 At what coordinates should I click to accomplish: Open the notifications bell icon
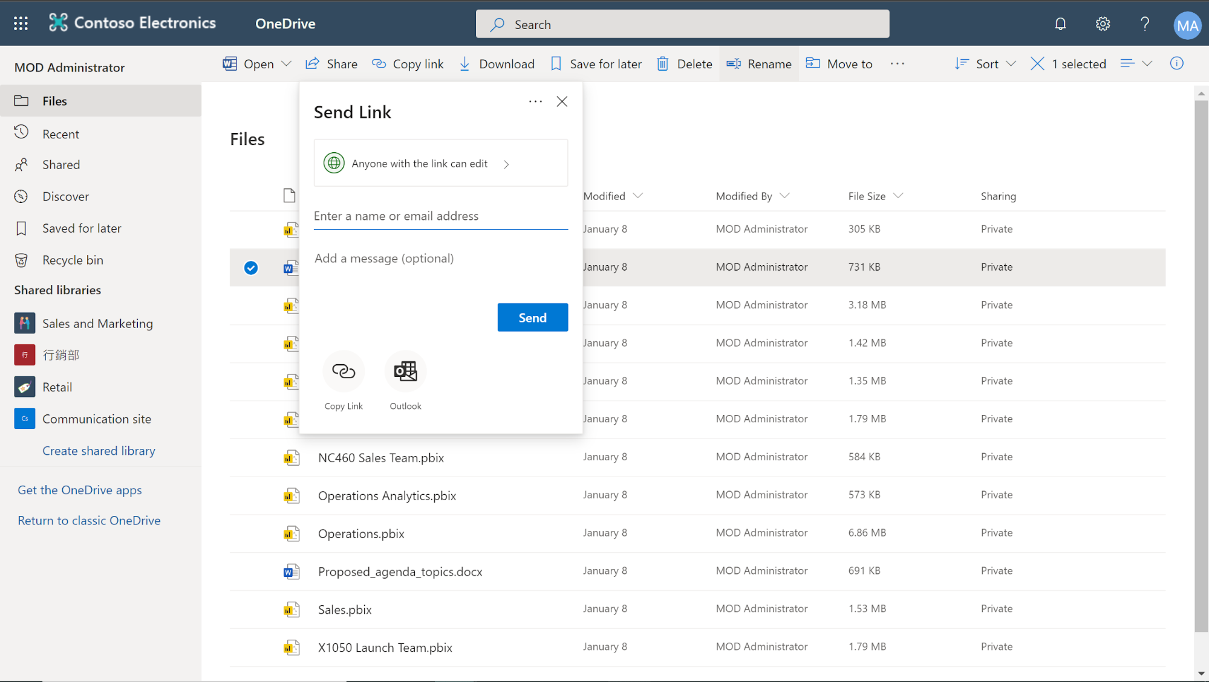point(1060,24)
